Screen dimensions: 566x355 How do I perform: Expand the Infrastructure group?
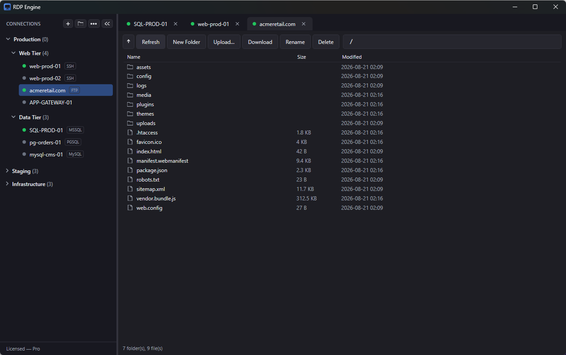7,184
